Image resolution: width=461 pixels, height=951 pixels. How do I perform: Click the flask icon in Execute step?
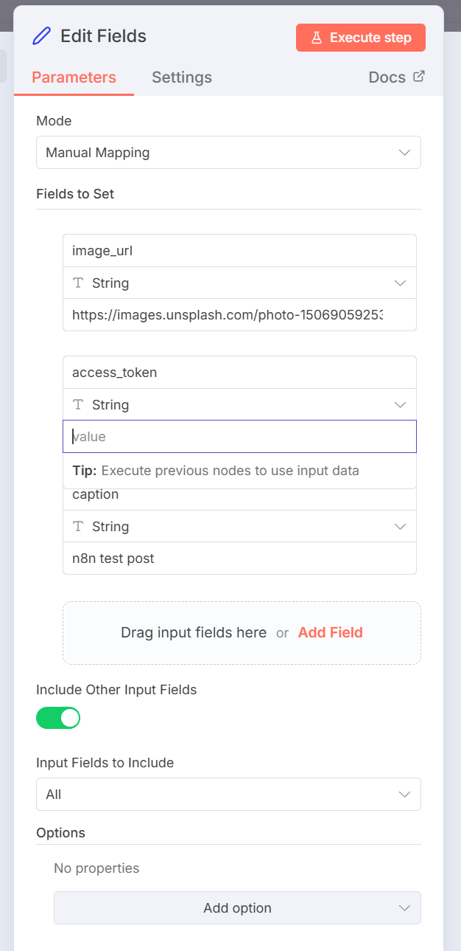pyautogui.click(x=317, y=38)
